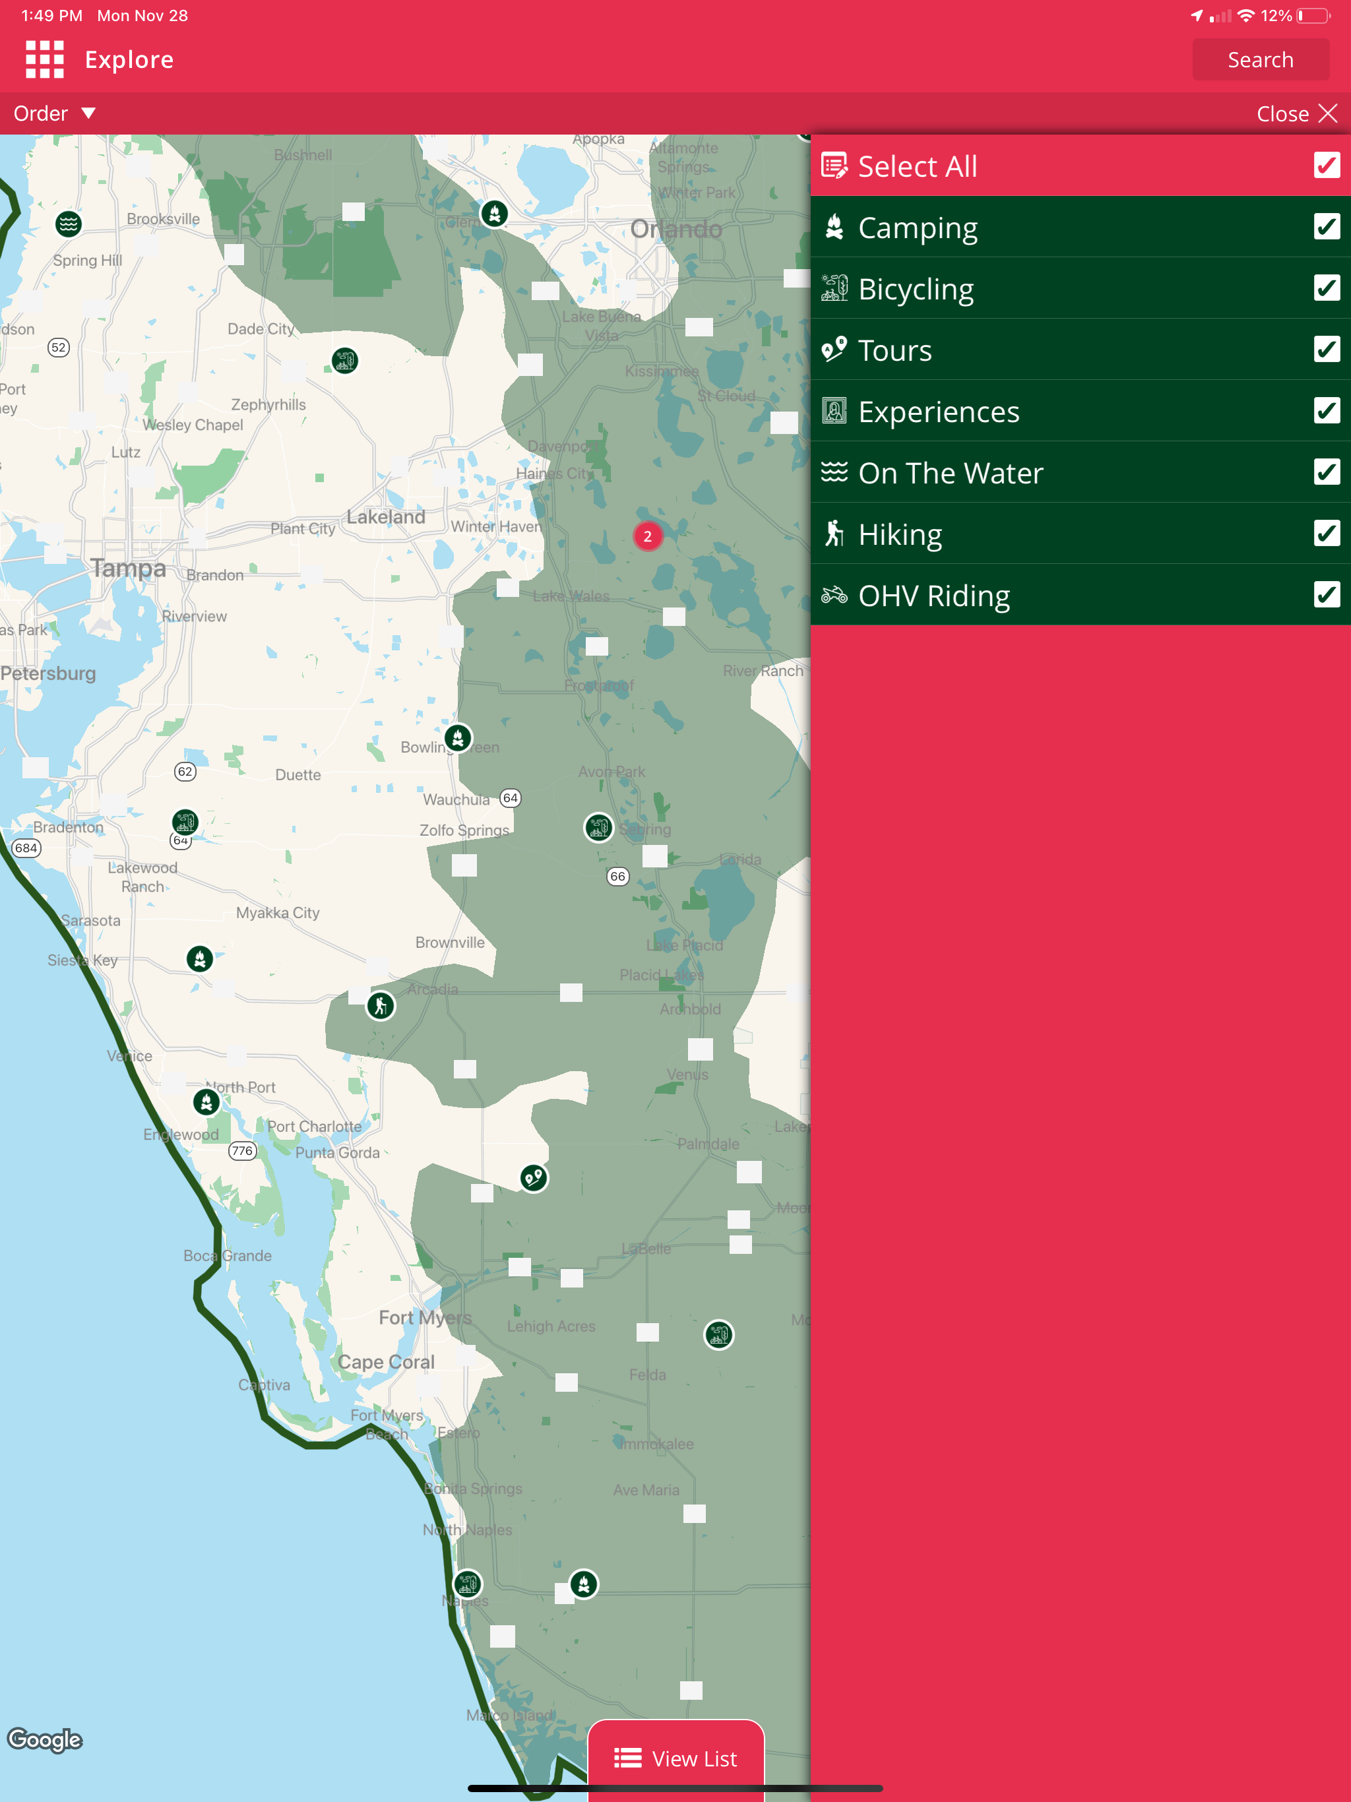Disable the Tours checkbox

click(x=1327, y=350)
